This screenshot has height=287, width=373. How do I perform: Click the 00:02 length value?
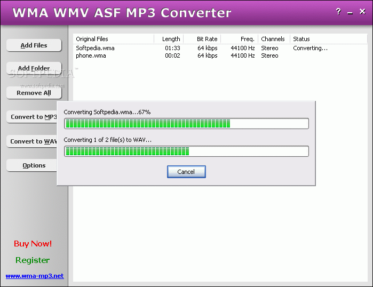(x=172, y=55)
